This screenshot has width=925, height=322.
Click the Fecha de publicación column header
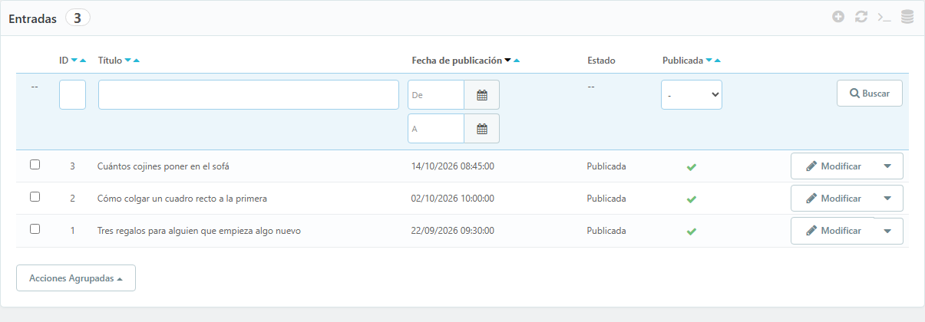[457, 61]
